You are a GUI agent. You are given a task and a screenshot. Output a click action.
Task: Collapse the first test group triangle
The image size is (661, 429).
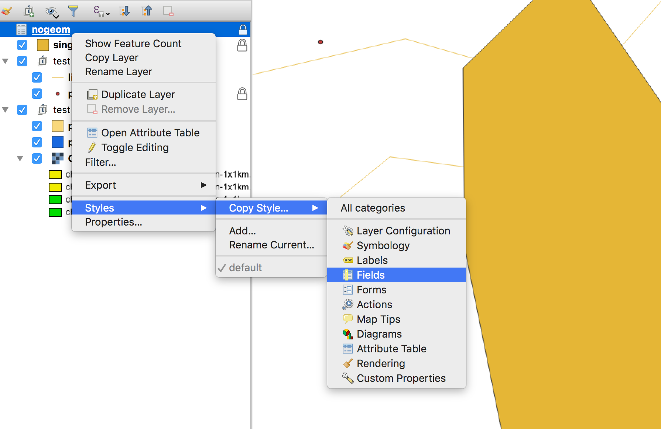6,61
